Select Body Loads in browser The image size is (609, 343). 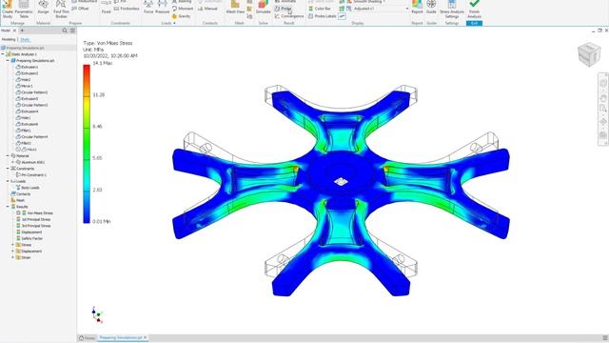click(28, 188)
